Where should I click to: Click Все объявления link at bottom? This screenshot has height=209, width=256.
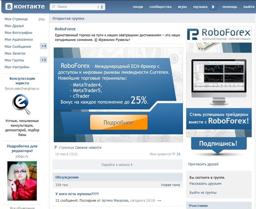pyautogui.click(x=22, y=208)
